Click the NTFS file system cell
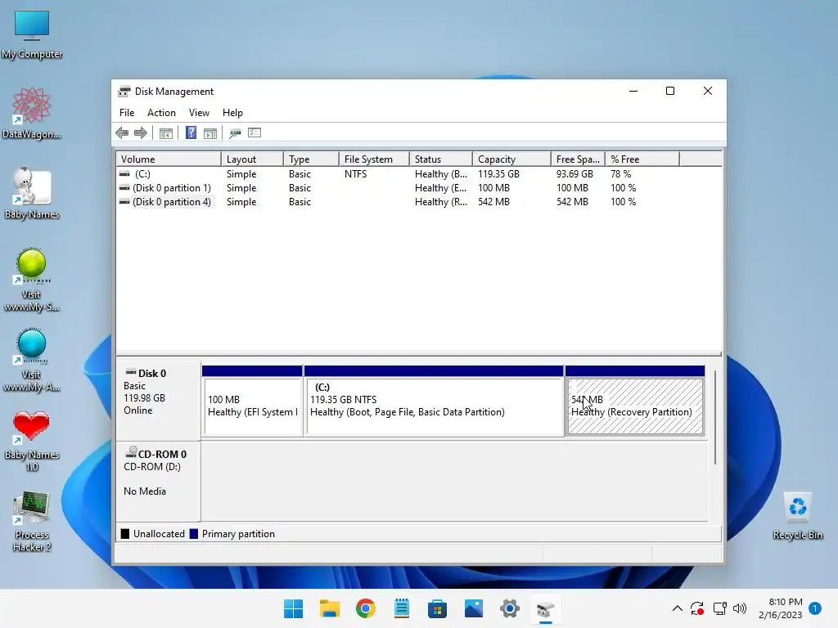This screenshot has height=628, width=838. point(355,174)
